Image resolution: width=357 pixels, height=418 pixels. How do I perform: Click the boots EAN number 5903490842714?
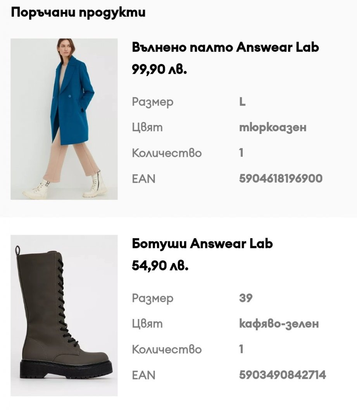point(282,375)
